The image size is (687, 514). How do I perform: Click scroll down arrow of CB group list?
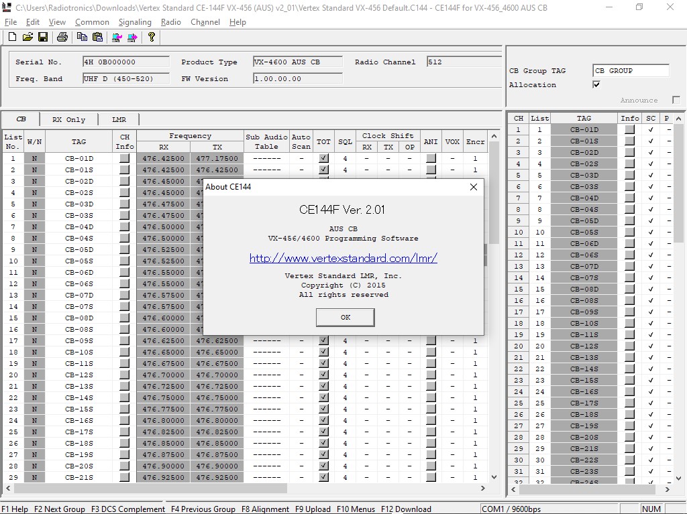[x=678, y=478]
